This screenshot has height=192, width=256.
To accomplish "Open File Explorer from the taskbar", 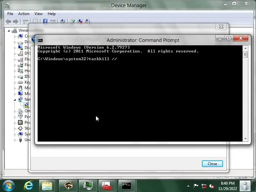I will 47,186.
